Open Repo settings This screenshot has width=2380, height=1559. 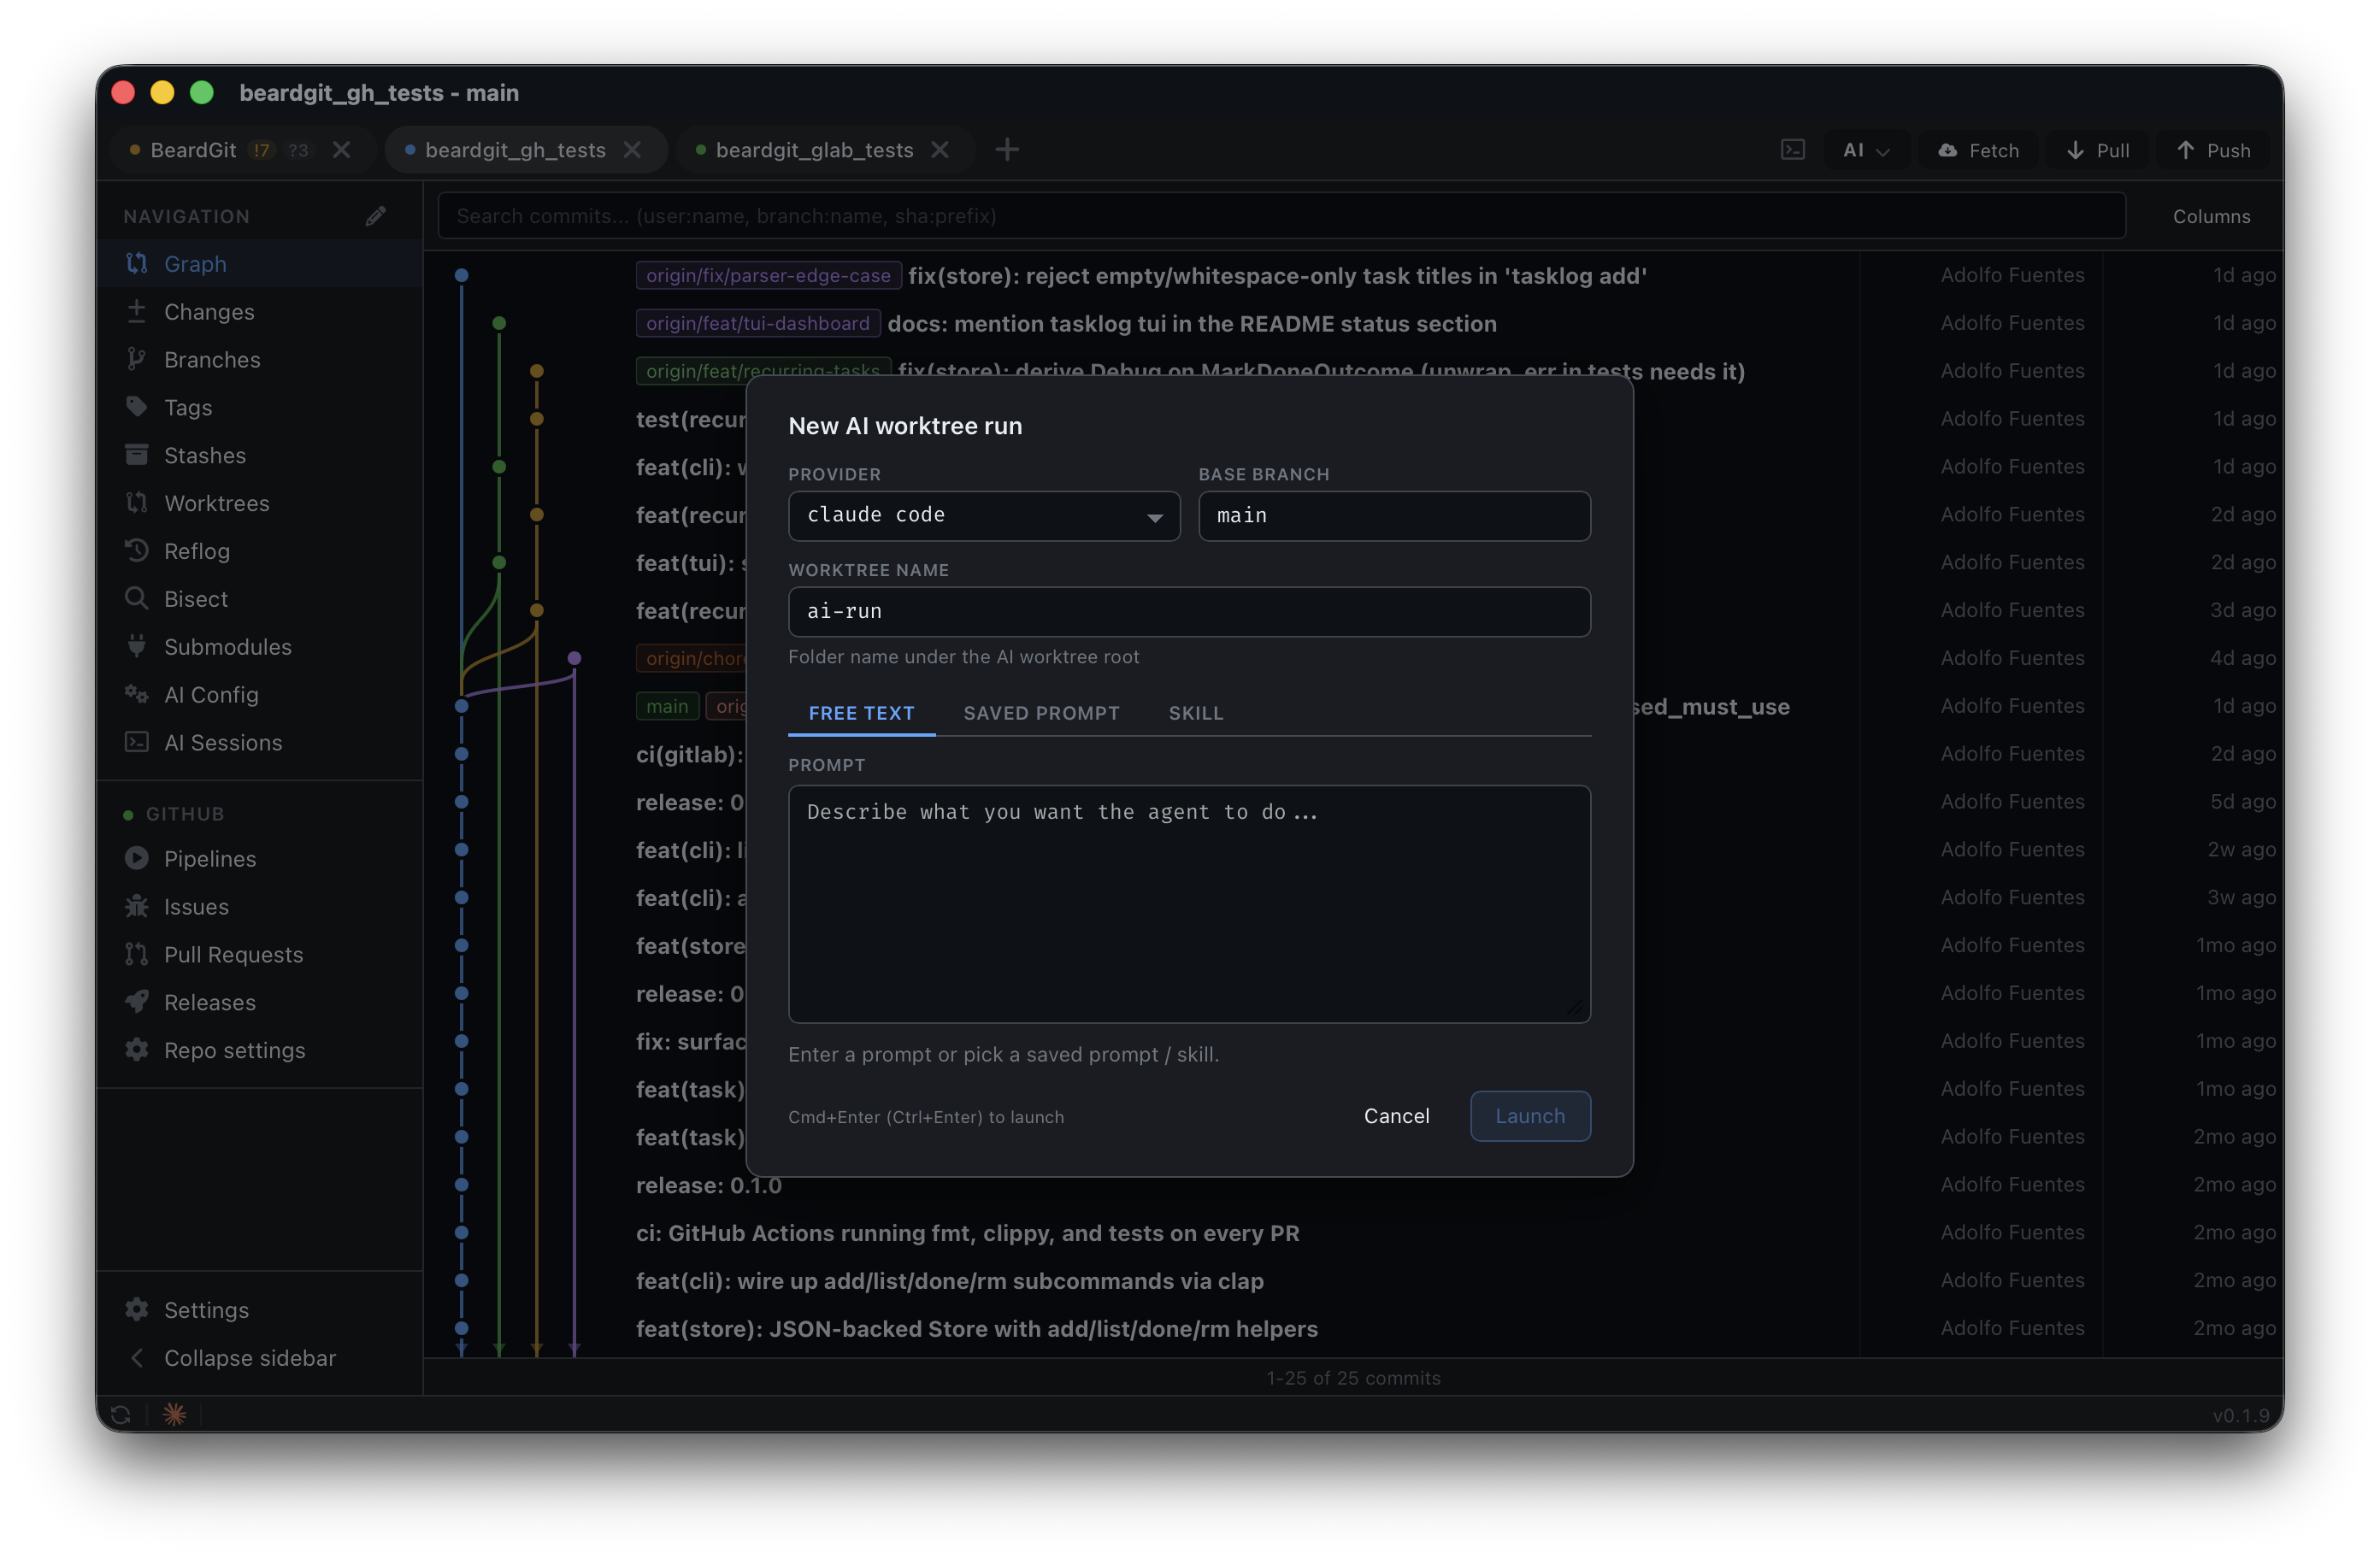259,1051
